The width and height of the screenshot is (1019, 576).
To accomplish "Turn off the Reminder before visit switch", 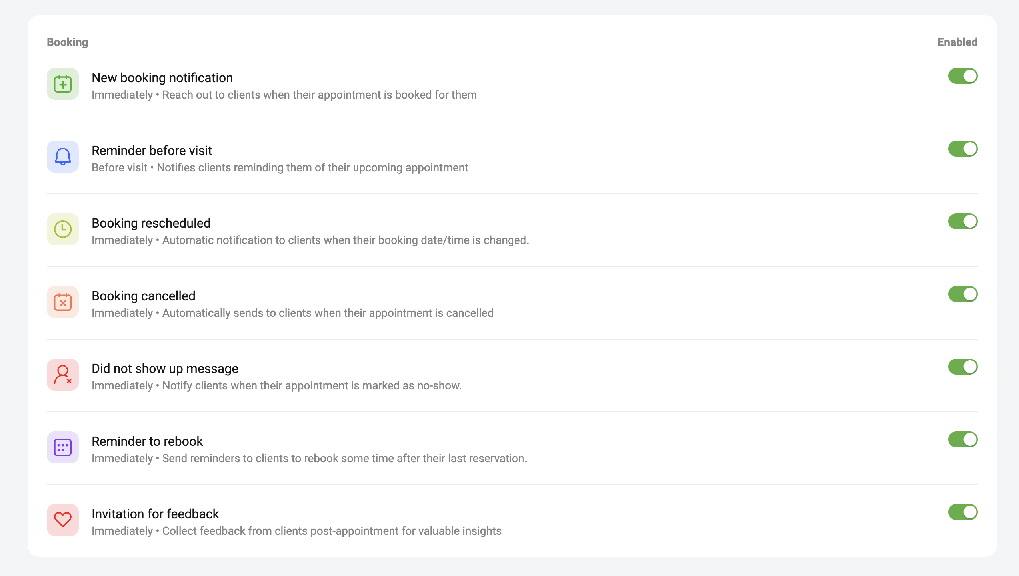I will point(963,149).
